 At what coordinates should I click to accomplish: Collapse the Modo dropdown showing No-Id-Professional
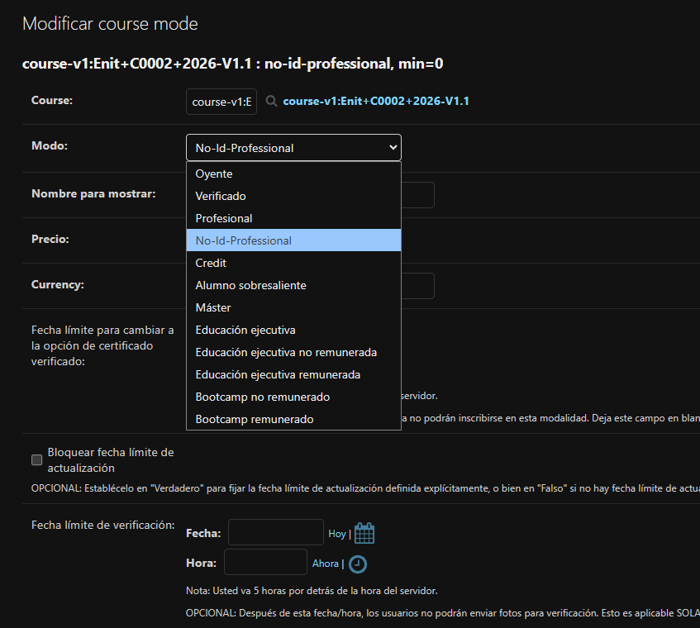click(293, 148)
